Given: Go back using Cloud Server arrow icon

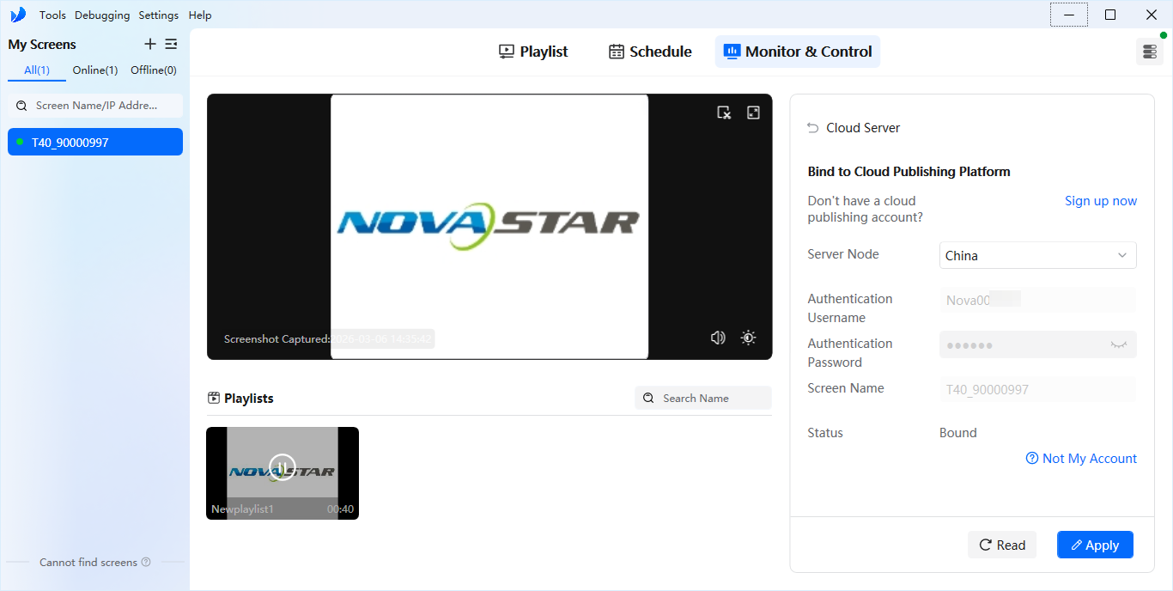Looking at the screenshot, I should (813, 128).
